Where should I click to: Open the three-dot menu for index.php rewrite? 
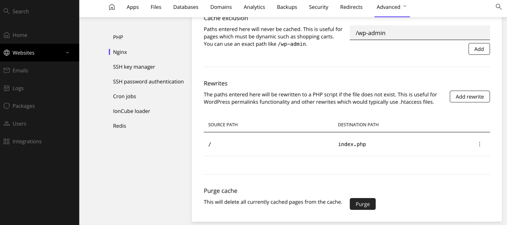(x=479, y=144)
